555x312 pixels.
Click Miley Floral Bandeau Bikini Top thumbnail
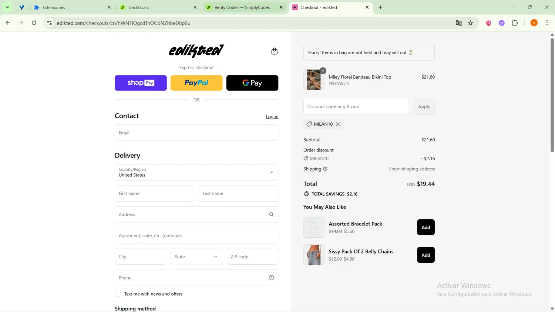click(314, 80)
